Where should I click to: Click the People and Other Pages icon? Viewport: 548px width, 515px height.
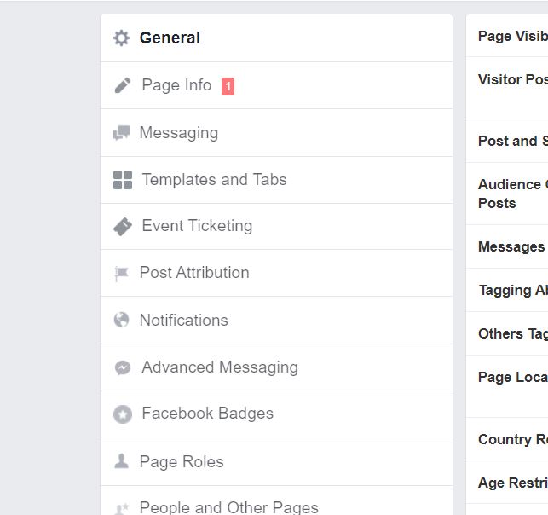pos(121,508)
